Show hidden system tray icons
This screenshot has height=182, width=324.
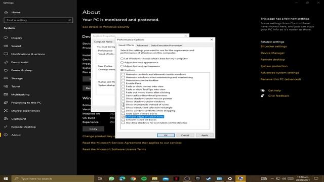coord(272,178)
